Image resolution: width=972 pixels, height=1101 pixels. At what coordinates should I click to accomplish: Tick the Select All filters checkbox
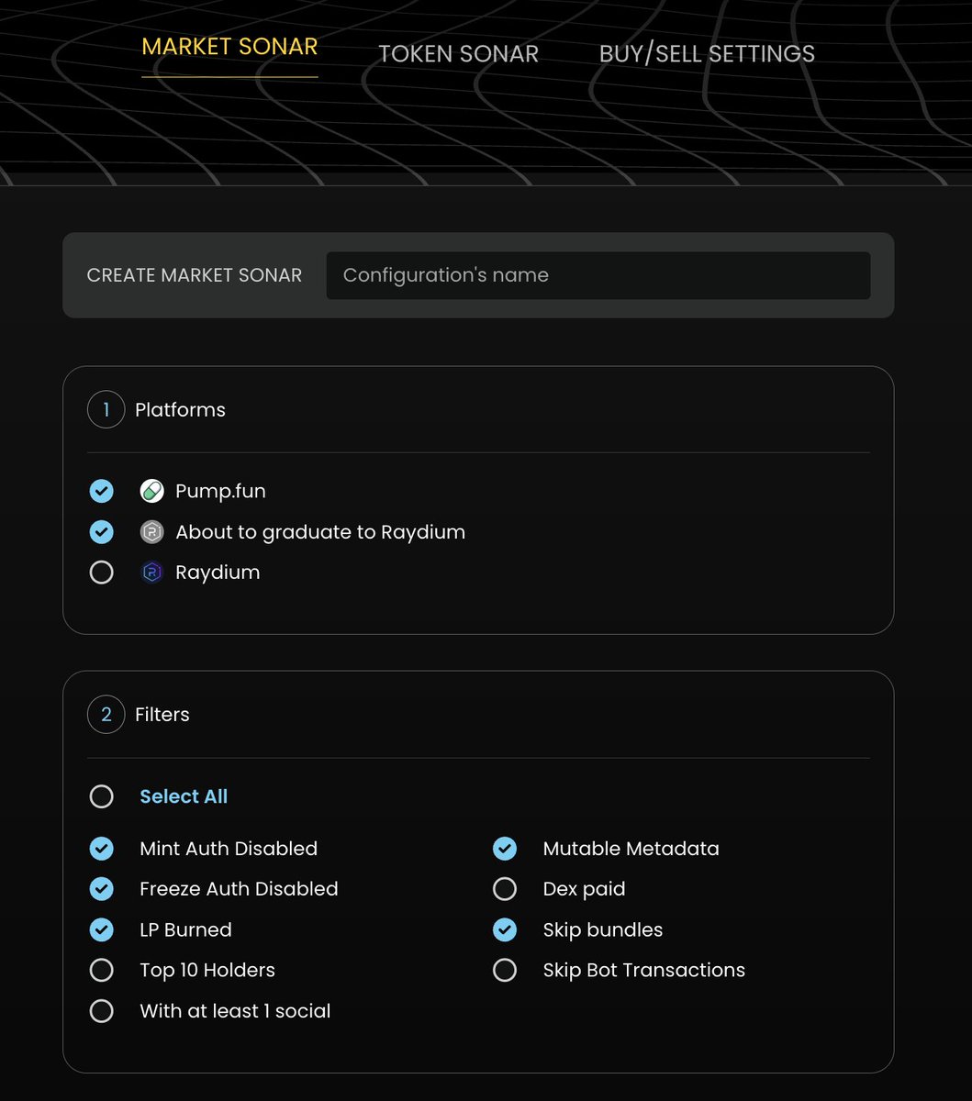[x=102, y=796]
